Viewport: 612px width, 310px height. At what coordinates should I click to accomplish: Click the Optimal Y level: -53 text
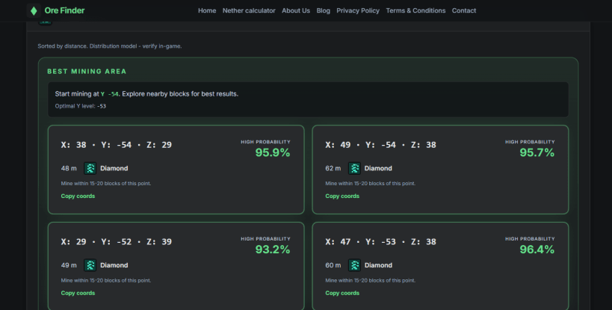pos(81,106)
